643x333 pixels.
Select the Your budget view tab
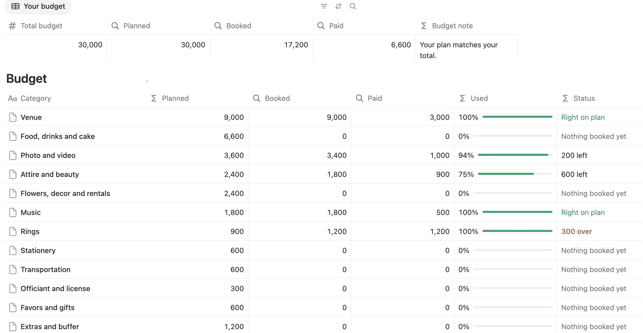click(38, 6)
